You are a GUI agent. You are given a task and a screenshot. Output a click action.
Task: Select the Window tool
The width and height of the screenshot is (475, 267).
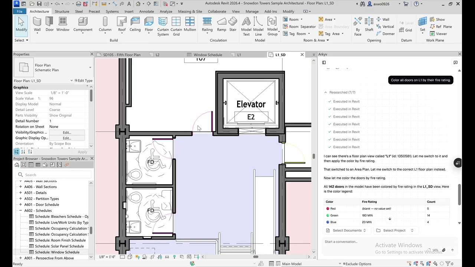[63, 24]
